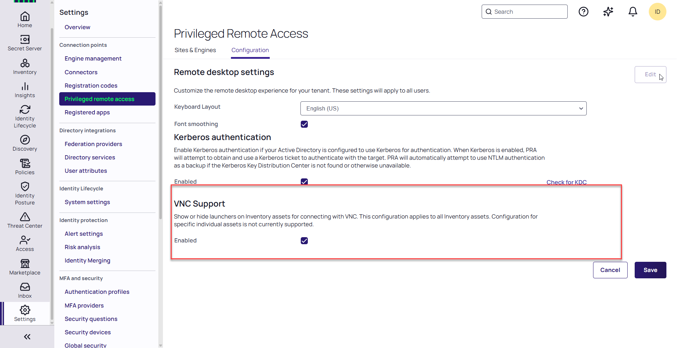Open the help question mark icon
This screenshot has width=677, height=348.
[x=583, y=12]
